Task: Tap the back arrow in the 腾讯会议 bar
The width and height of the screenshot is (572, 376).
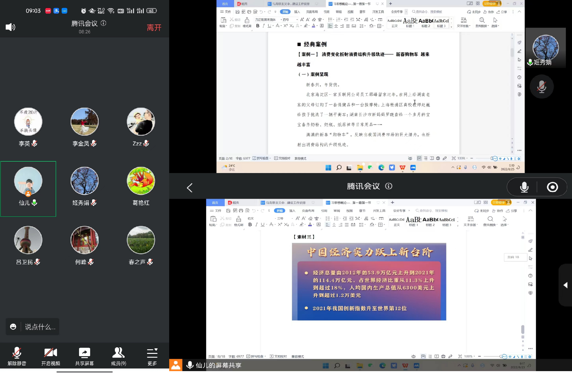Action: click(190, 187)
